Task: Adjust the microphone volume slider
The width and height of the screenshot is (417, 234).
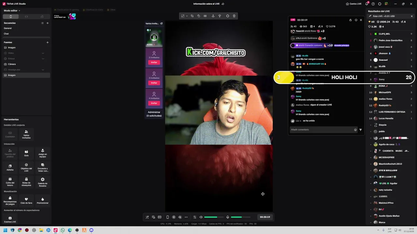Action: tap(241, 217)
